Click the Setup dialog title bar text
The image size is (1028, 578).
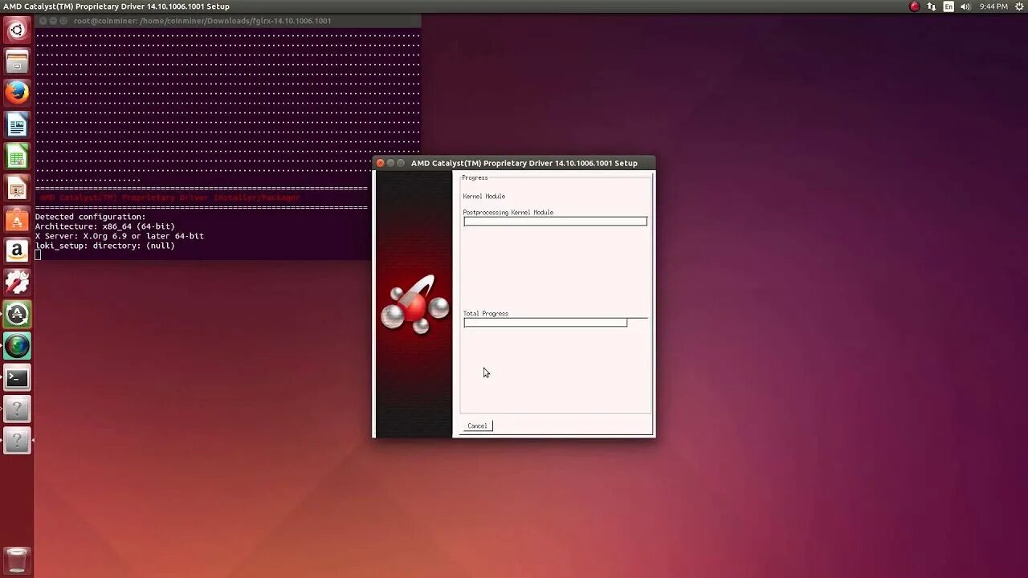point(524,163)
